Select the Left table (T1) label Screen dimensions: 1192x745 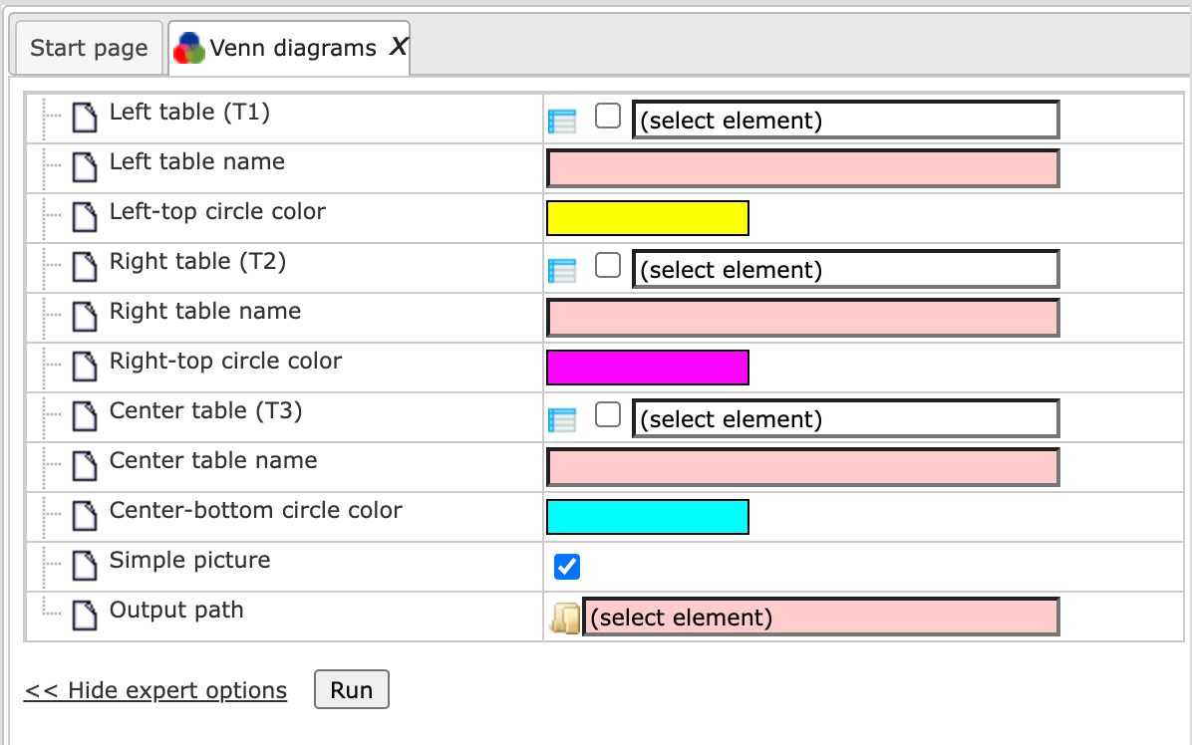click(x=189, y=112)
